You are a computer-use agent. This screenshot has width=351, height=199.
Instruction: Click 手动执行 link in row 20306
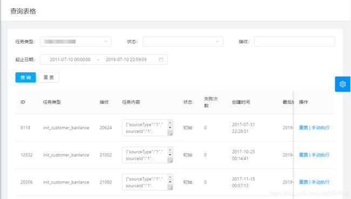pyautogui.click(x=320, y=182)
